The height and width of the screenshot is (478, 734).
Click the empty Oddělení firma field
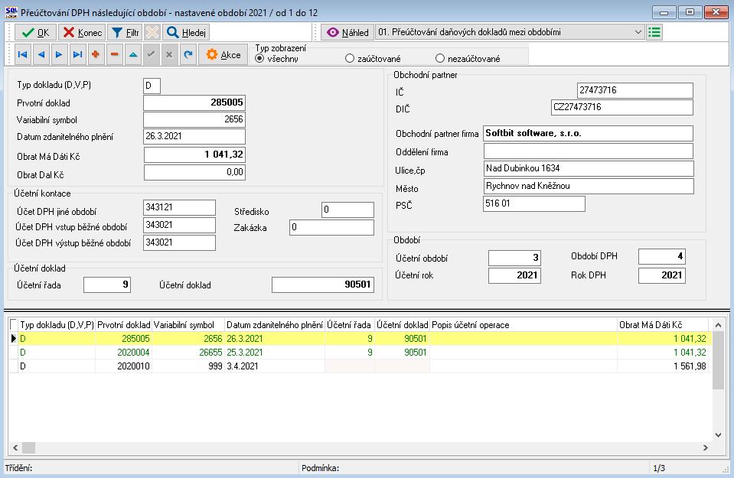tap(589, 151)
